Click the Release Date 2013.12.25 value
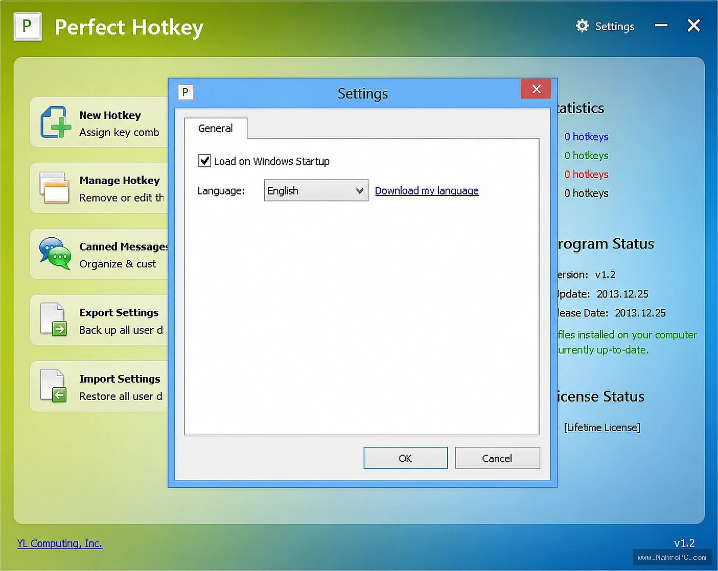718x571 pixels. pos(640,313)
